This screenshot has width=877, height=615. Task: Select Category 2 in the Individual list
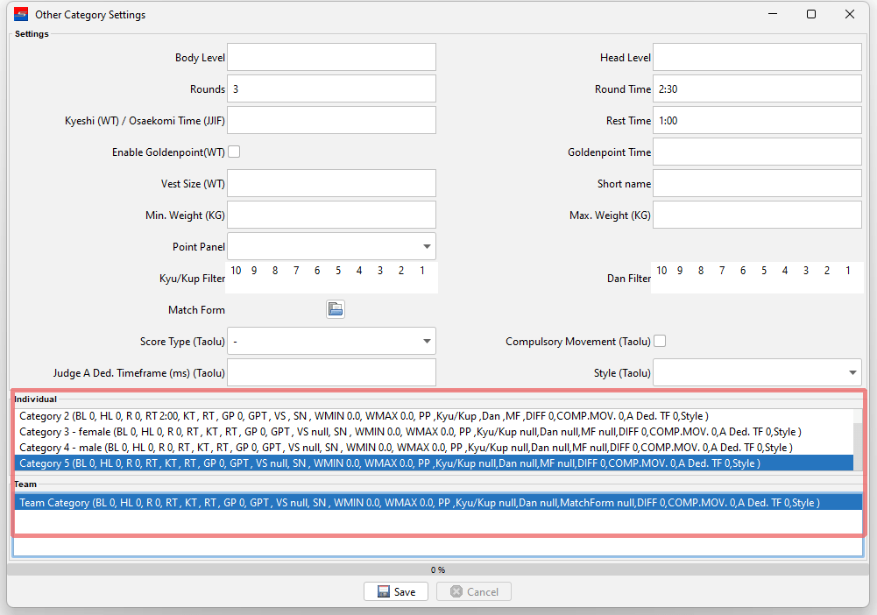364,416
